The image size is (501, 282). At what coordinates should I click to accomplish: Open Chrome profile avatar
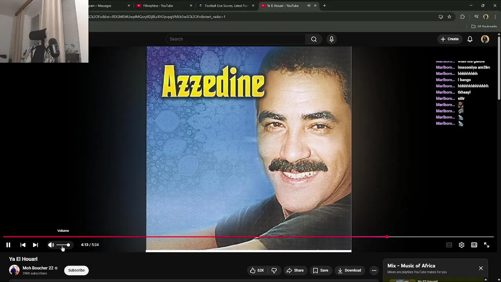point(486,17)
